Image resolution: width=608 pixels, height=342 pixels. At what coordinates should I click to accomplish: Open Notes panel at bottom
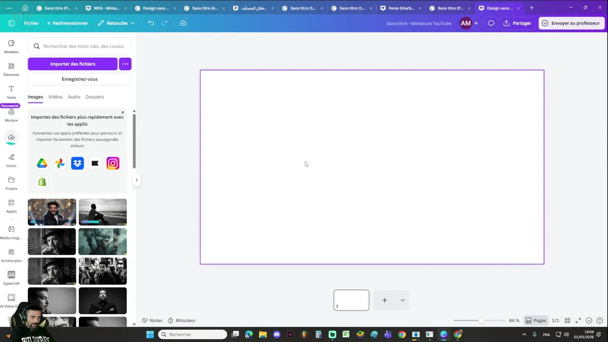coord(152,321)
